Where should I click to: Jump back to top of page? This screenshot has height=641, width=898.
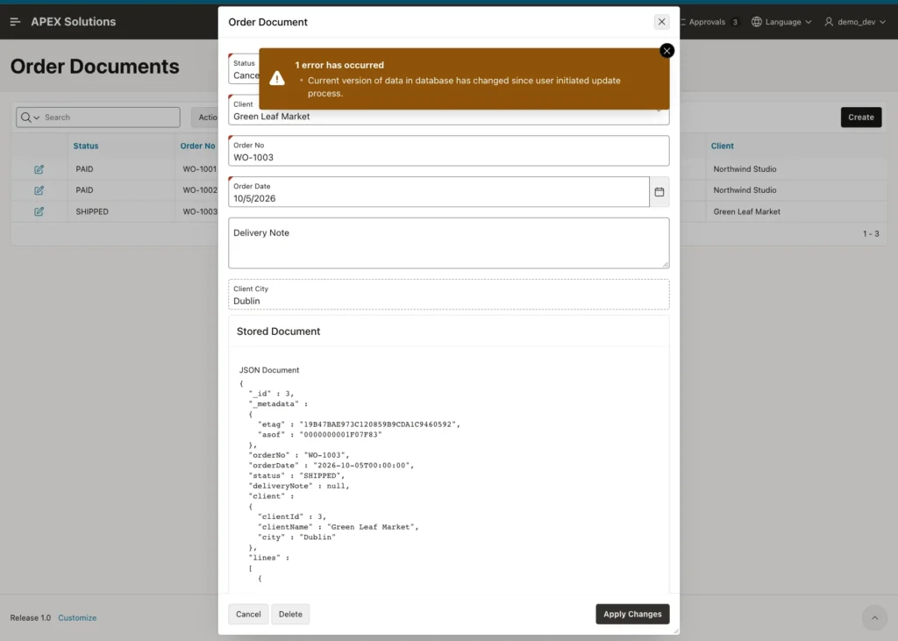874,618
